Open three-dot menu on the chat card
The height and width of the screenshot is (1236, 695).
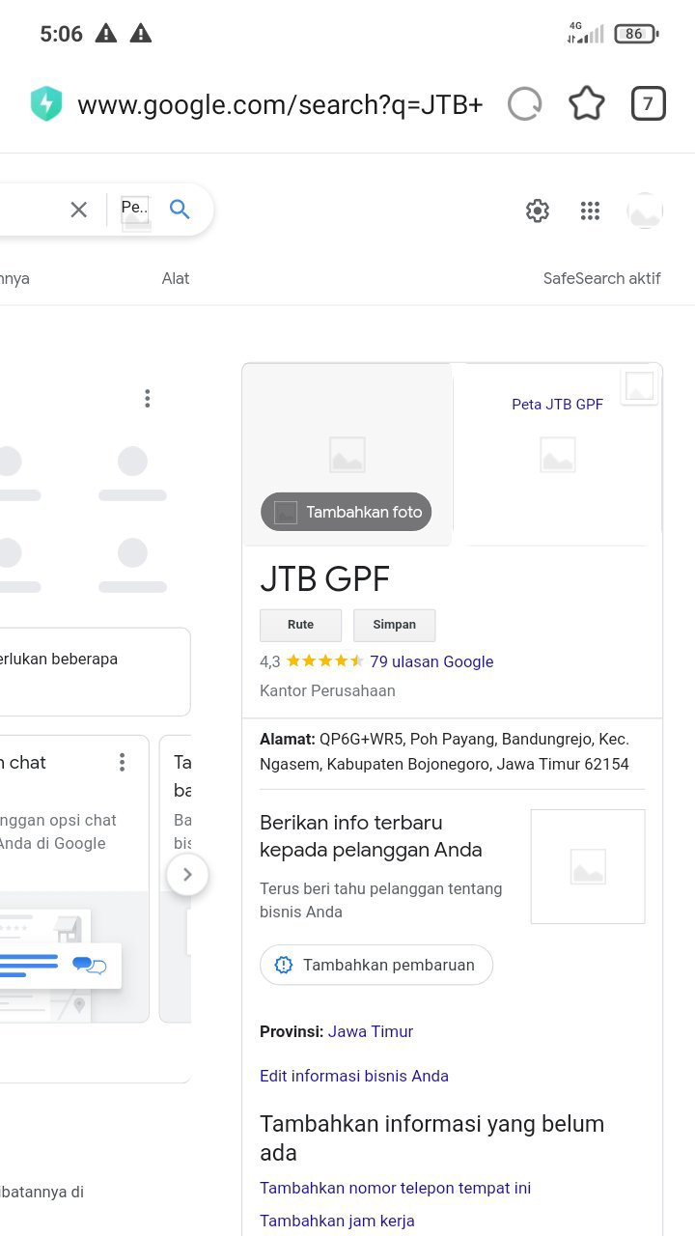pyautogui.click(x=122, y=763)
